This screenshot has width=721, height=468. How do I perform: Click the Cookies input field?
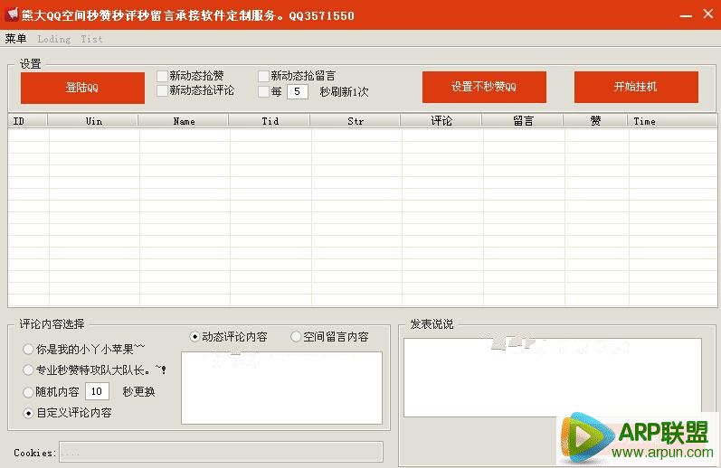point(221,453)
